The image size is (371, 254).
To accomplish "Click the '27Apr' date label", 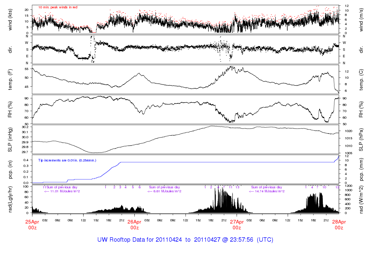I will (x=237, y=222).
